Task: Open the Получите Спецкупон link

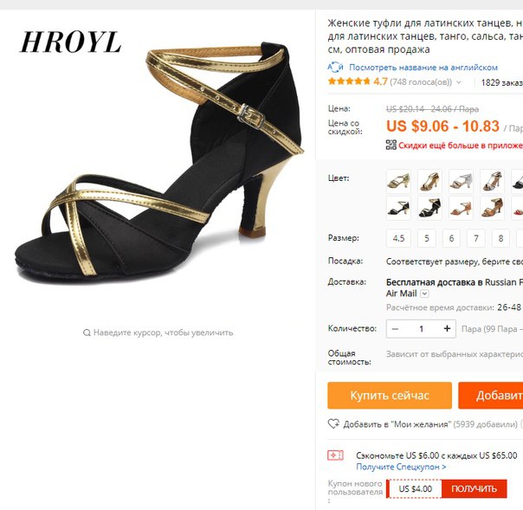Action: point(401,467)
